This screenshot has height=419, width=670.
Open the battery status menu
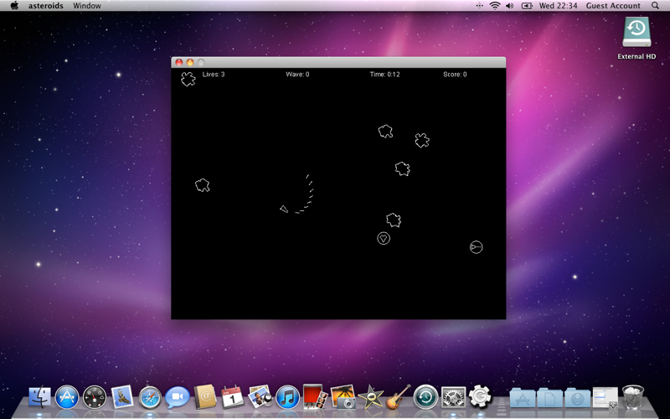click(x=527, y=6)
